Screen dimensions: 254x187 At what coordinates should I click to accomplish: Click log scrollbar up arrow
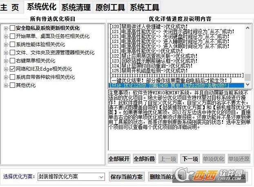click(247, 28)
